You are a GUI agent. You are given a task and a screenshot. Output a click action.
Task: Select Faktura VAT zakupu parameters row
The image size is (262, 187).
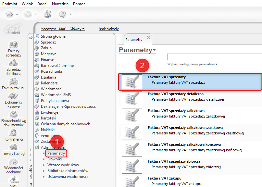pos(190,181)
